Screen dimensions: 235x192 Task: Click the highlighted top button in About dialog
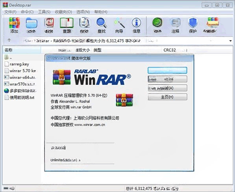point(167,70)
